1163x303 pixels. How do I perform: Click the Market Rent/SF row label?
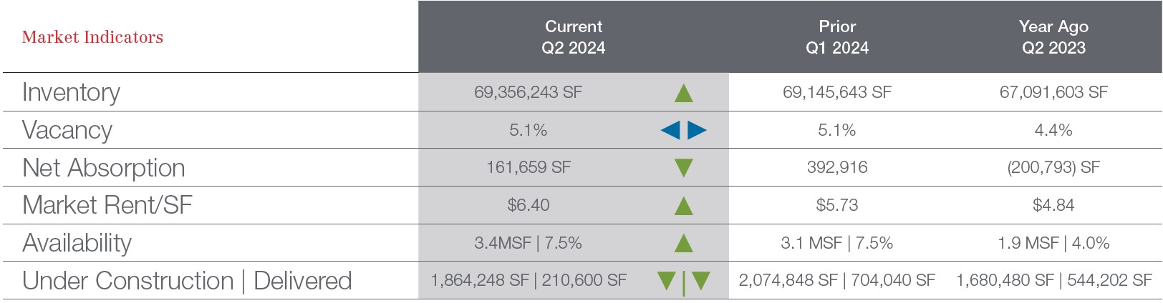[x=107, y=206]
